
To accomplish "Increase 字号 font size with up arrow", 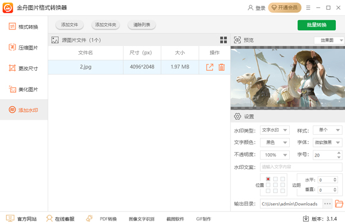I will click(339, 153).
